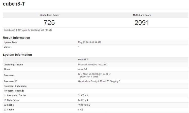Select the '32 KB x 4' value
The height and width of the screenshot is (113, 189).
coord(83,95)
